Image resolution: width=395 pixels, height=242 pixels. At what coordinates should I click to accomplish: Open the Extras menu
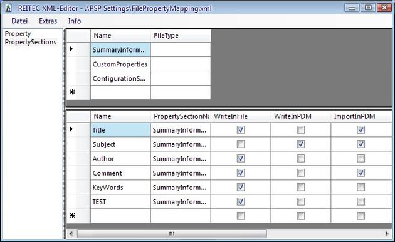point(48,21)
